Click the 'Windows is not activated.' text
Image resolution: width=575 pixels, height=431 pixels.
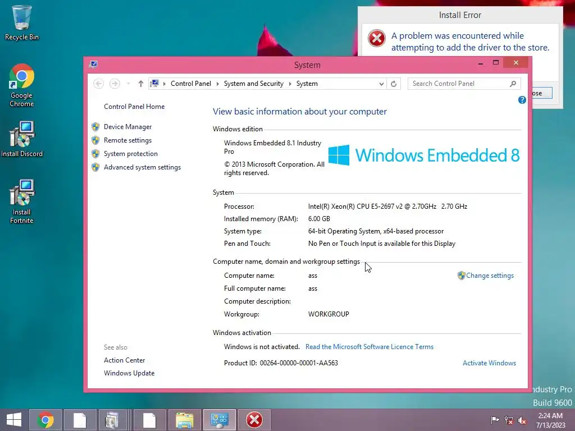[262, 347]
